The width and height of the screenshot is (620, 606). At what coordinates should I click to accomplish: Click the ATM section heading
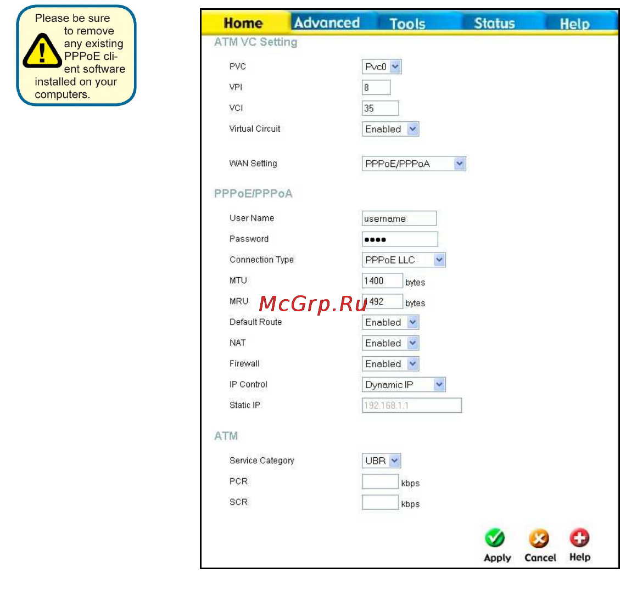[x=226, y=436]
